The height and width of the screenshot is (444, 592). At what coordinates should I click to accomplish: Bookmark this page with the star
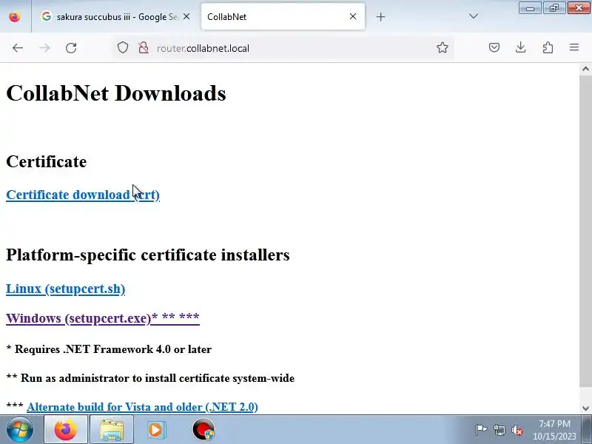coord(442,47)
